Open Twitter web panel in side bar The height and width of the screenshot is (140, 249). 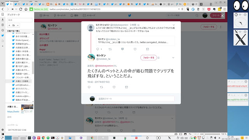coord(3,35)
